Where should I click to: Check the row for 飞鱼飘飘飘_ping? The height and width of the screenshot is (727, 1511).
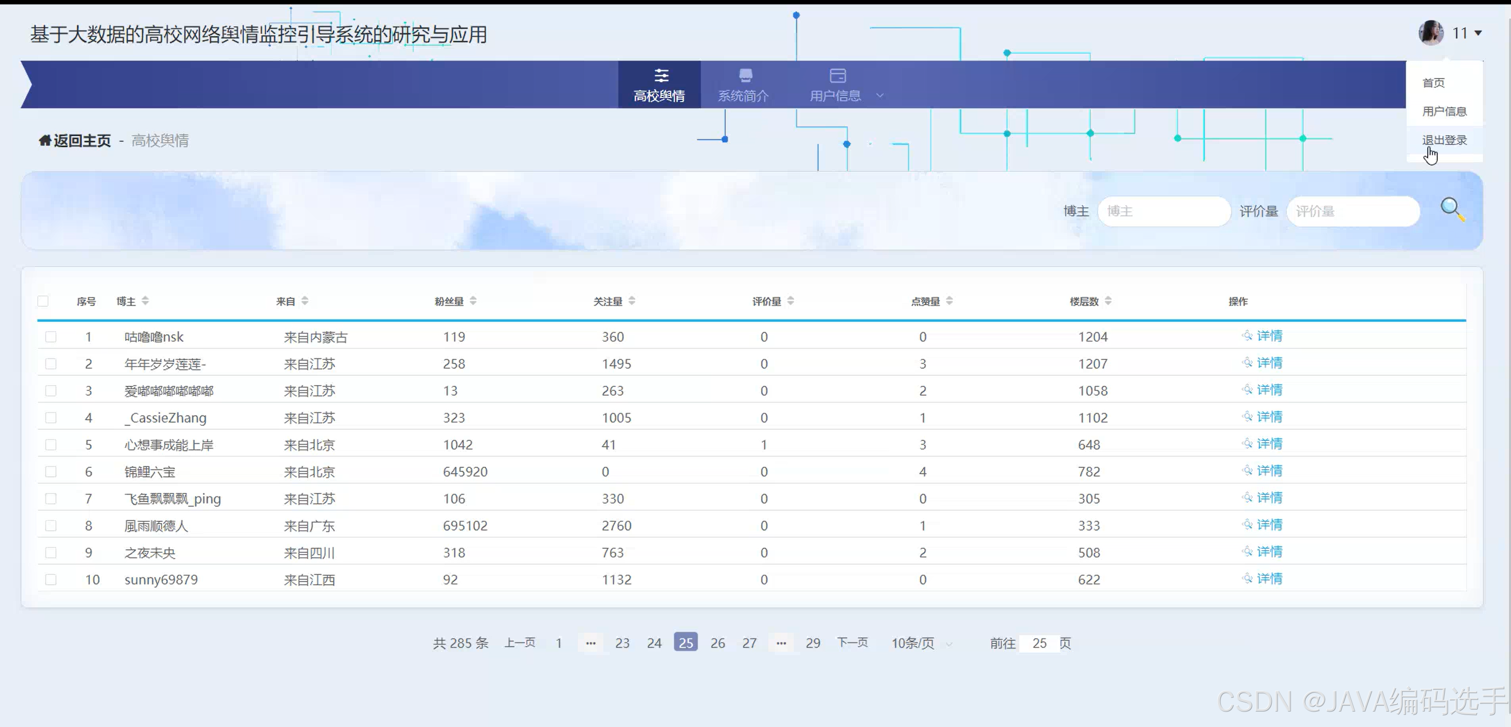[x=51, y=498]
